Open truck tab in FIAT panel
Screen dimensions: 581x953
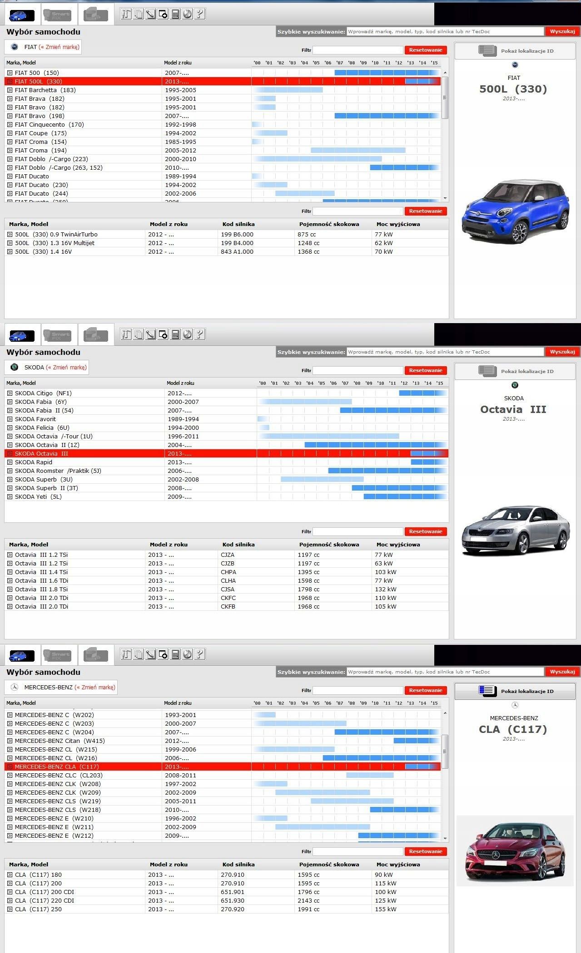click(x=96, y=15)
